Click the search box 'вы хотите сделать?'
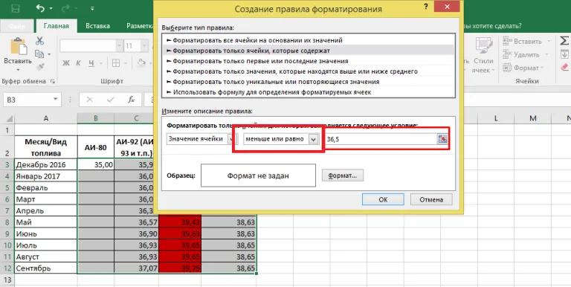 492,26
